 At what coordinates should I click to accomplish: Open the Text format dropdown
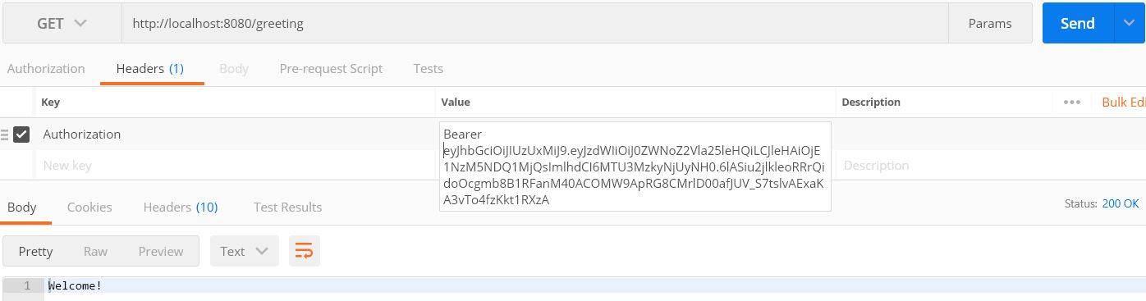point(245,251)
